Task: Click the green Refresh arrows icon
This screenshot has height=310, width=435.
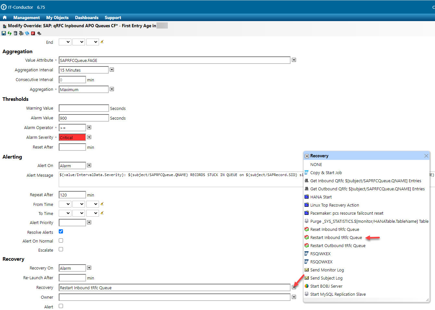Action: [x=10, y=33]
